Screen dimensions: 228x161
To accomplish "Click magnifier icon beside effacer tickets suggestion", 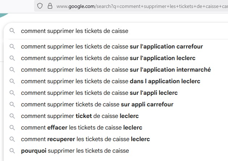I will [x=12, y=128].
